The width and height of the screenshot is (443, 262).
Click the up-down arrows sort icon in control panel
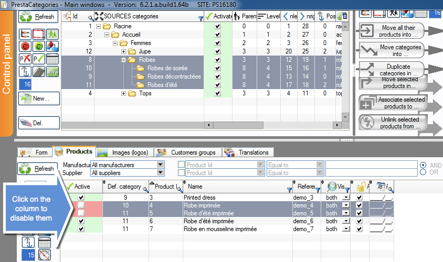coord(25,71)
